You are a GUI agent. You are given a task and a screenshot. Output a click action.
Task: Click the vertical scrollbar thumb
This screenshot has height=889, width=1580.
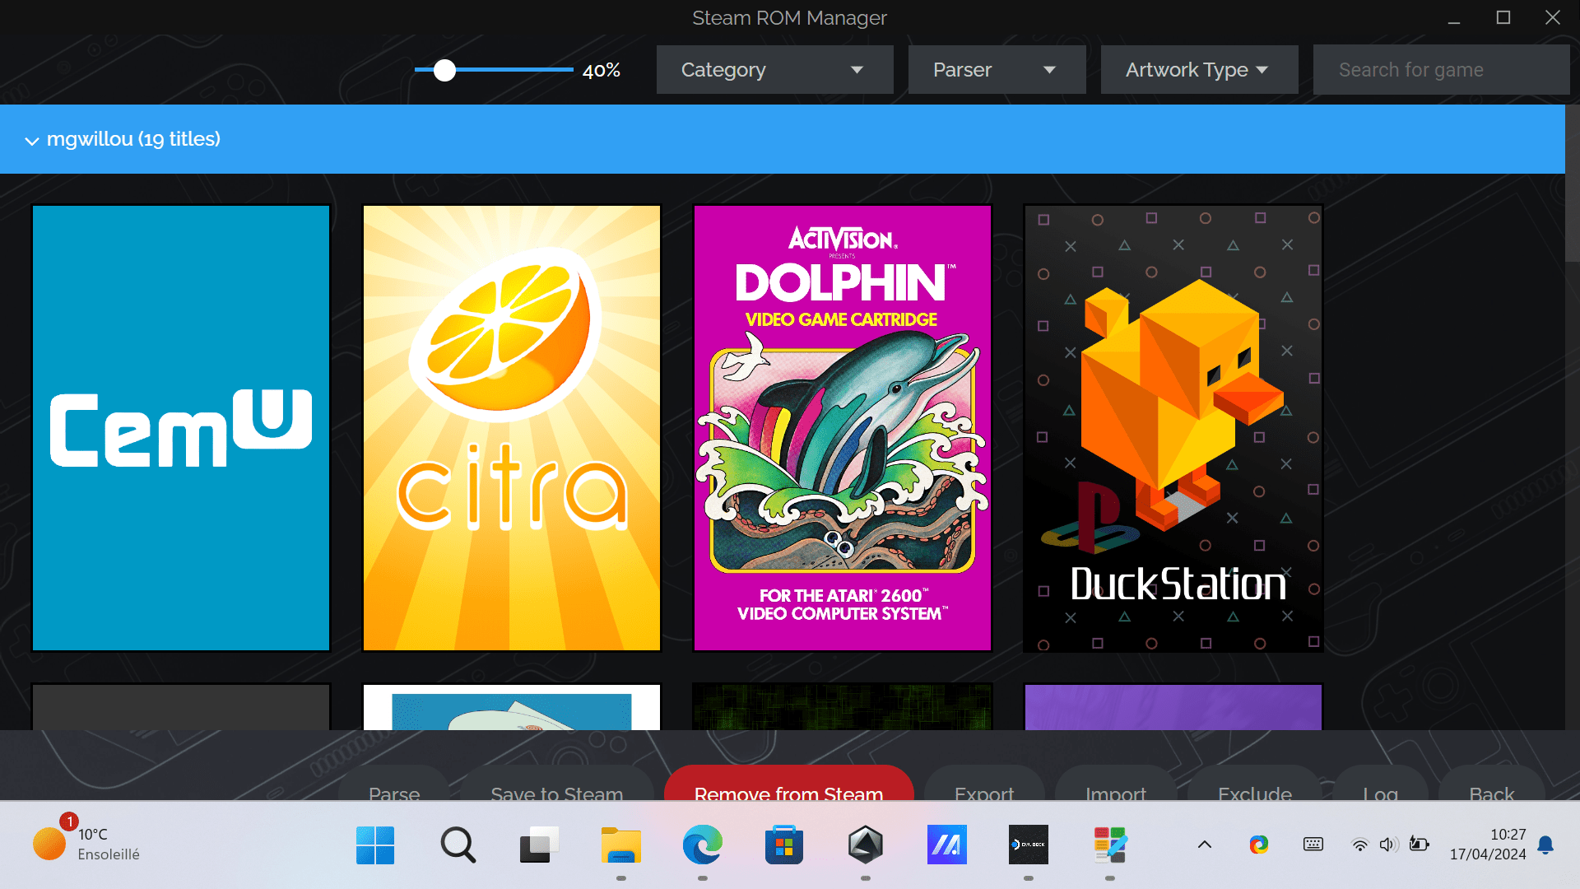click(1572, 183)
